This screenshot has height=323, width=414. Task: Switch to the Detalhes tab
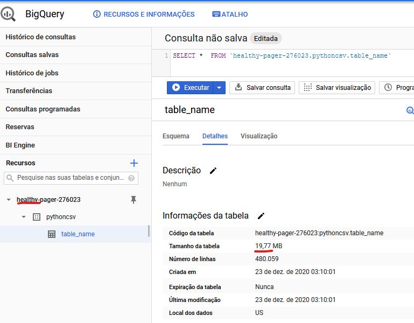click(215, 136)
